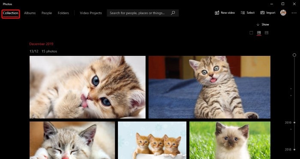300x159 pixels.
Task: Expand the Show filter dropdown
Action: [263, 24]
